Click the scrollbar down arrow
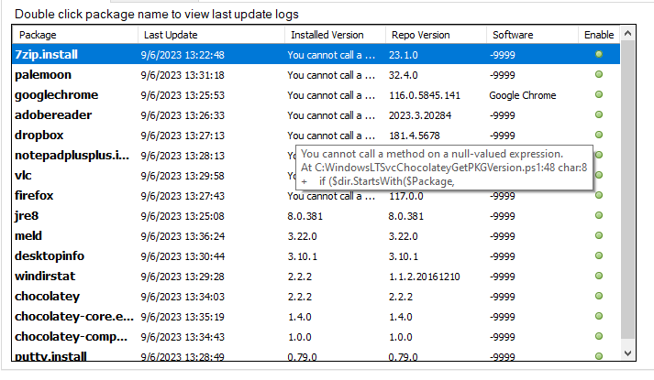This screenshot has height=380, width=654. pyautogui.click(x=627, y=353)
